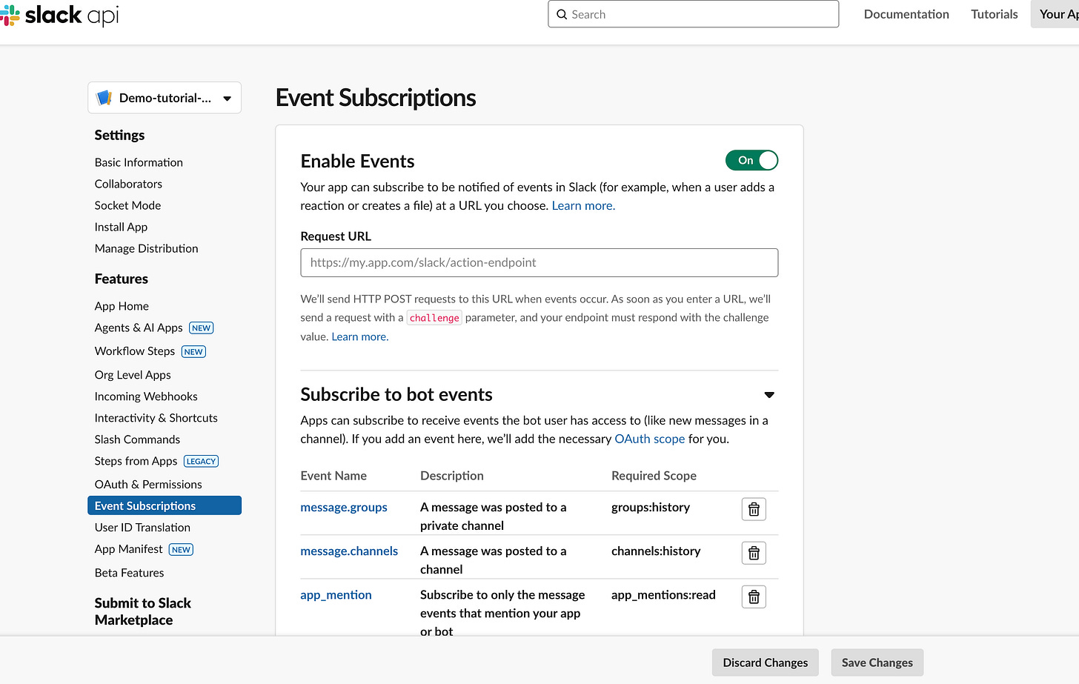
Task: Open Documentation in top navigation
Action: point(906,14)
